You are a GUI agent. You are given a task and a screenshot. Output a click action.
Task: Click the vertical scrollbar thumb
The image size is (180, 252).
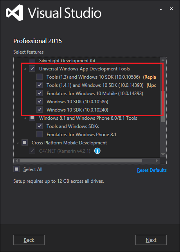pyautogui.click(x=163, y=106)
